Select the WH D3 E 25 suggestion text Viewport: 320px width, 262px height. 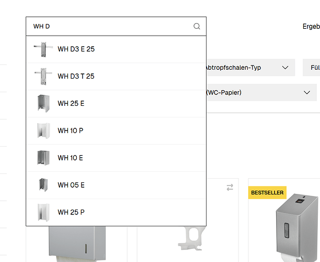(76, 49)
